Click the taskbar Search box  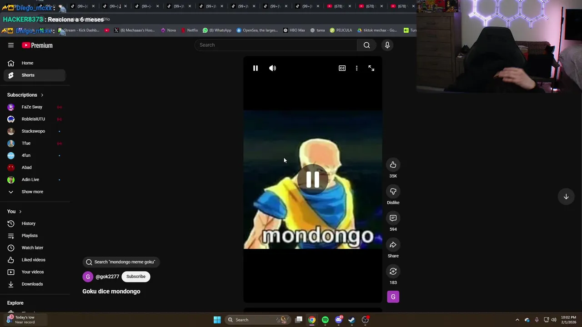coord(257,320)
